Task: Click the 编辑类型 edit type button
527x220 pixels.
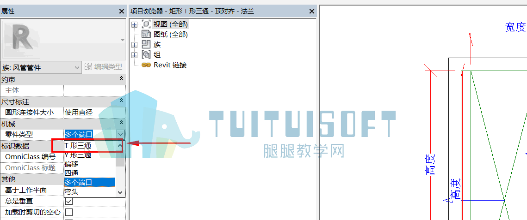Action: pos(104,66)
